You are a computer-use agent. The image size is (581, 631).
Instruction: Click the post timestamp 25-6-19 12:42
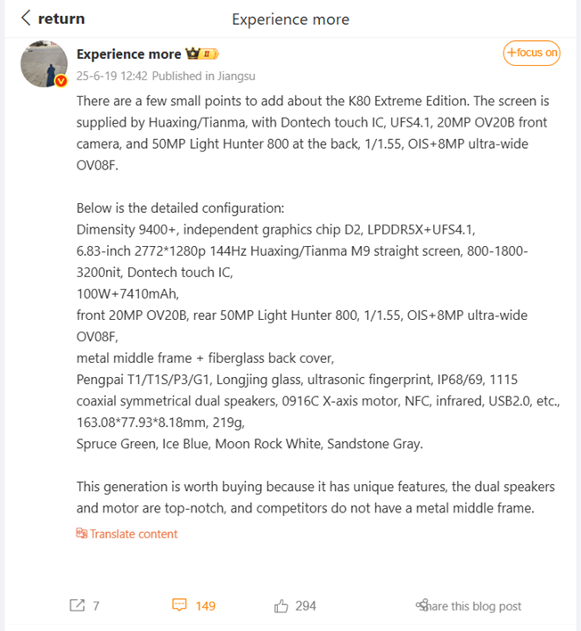coord(111,76)
